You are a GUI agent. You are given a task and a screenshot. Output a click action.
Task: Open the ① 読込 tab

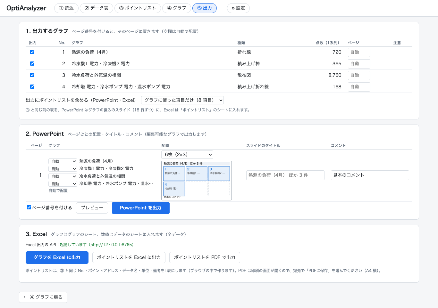(x=66, y=8)
